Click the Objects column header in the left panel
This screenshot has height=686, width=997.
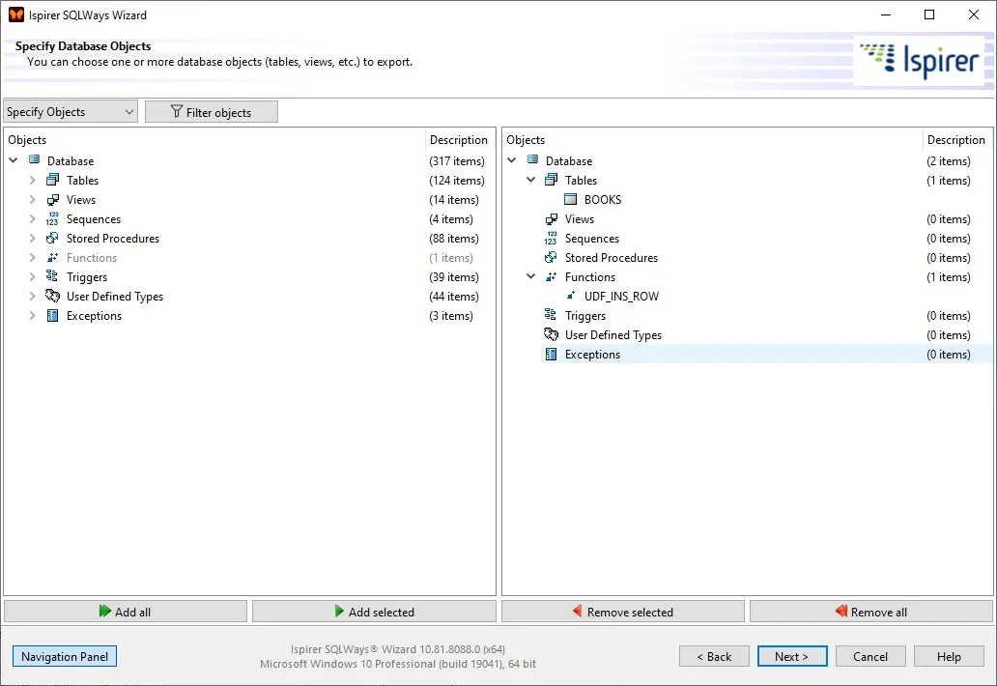(27, 140)
